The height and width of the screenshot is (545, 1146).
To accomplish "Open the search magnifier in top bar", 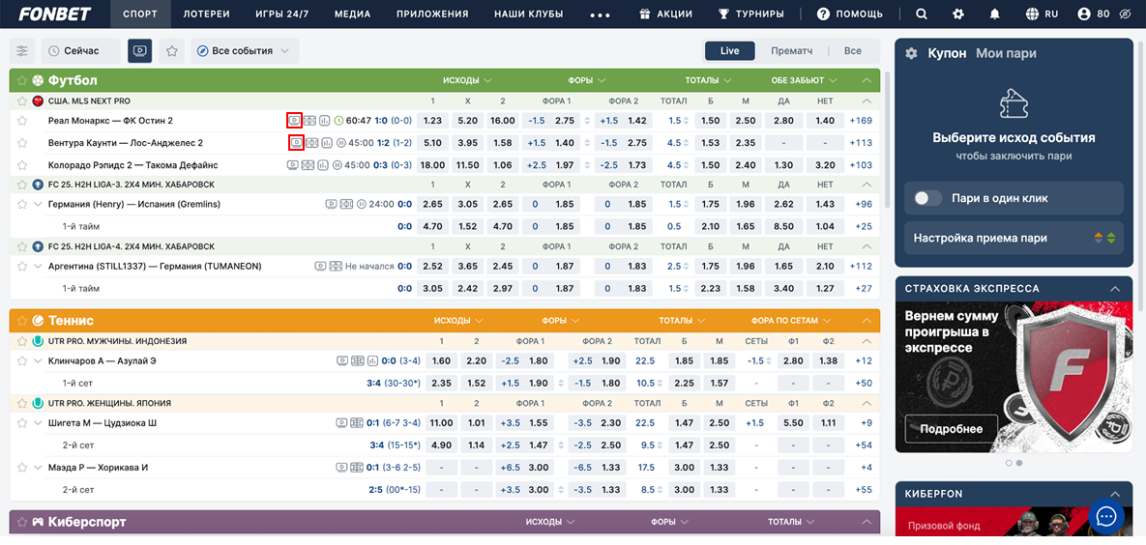I will point(922,14).
